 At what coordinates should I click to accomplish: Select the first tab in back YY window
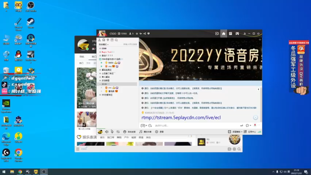click(82, 57)
